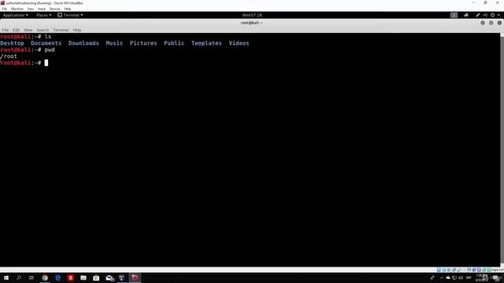This screenshot has width=504, height=283.
Task: Click the terminal vertical scrollbar
Action: [x=502, y=149]
